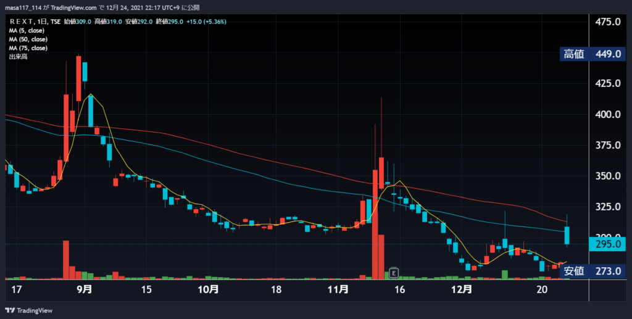Click the 18 date label on the time axis
632x319 pixels.
click(x=276, y=289)
